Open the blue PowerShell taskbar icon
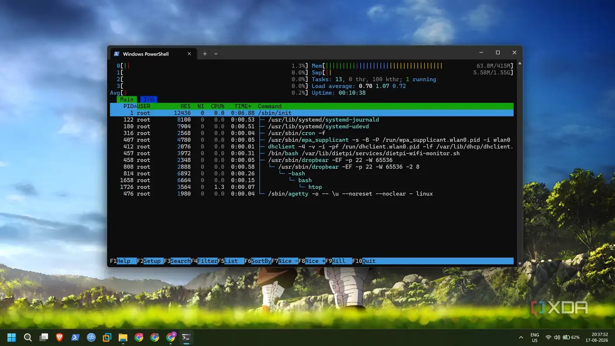615x346 pixels. click(x=75, y=337)
